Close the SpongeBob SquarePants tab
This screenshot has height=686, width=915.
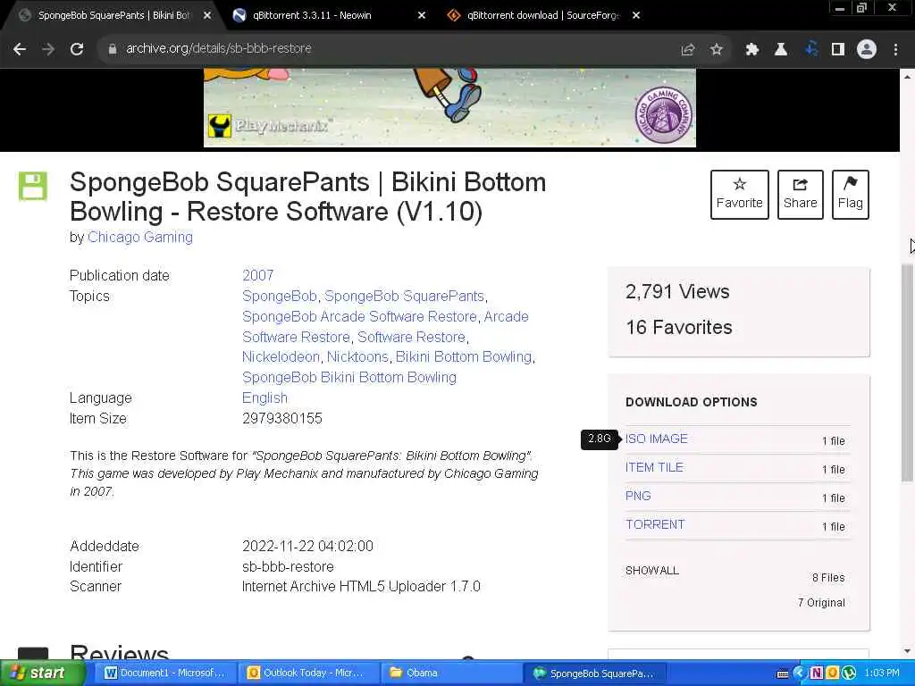pos(207,16)
